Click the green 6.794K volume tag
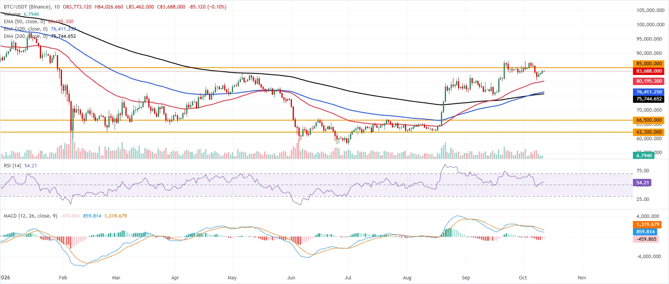The height and width of the screenshot is (284, 669). click(643, 156)
